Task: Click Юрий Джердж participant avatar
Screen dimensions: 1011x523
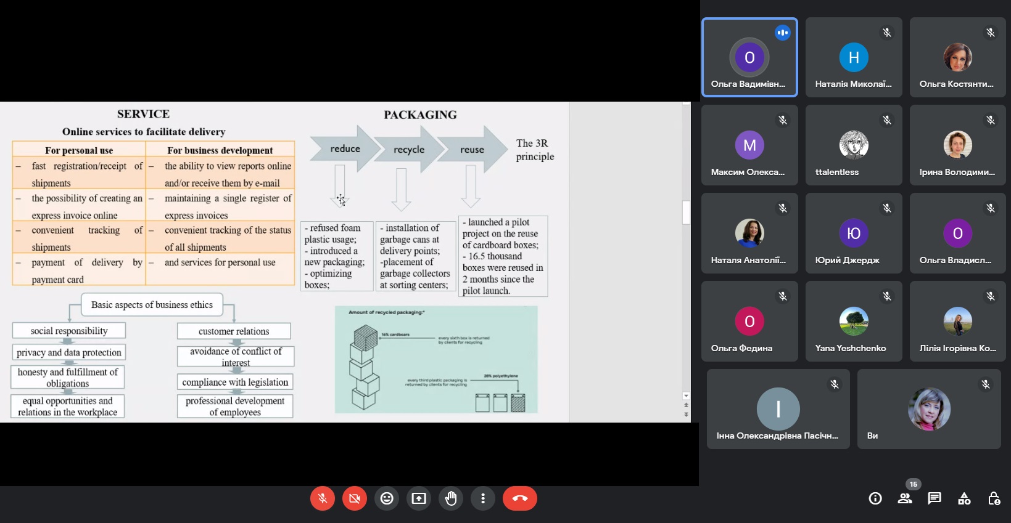Action: (x=854, y=233)
